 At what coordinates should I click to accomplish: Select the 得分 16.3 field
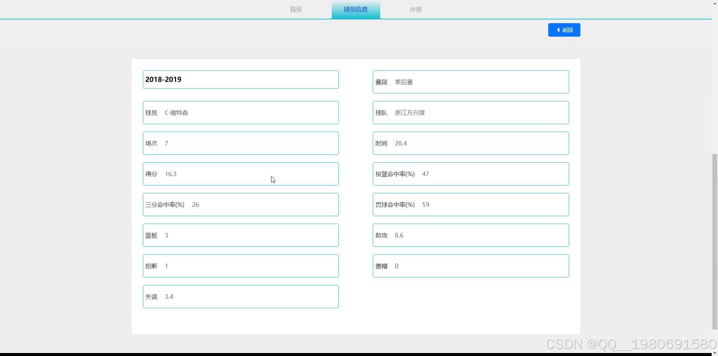click(x=240, y=174)
